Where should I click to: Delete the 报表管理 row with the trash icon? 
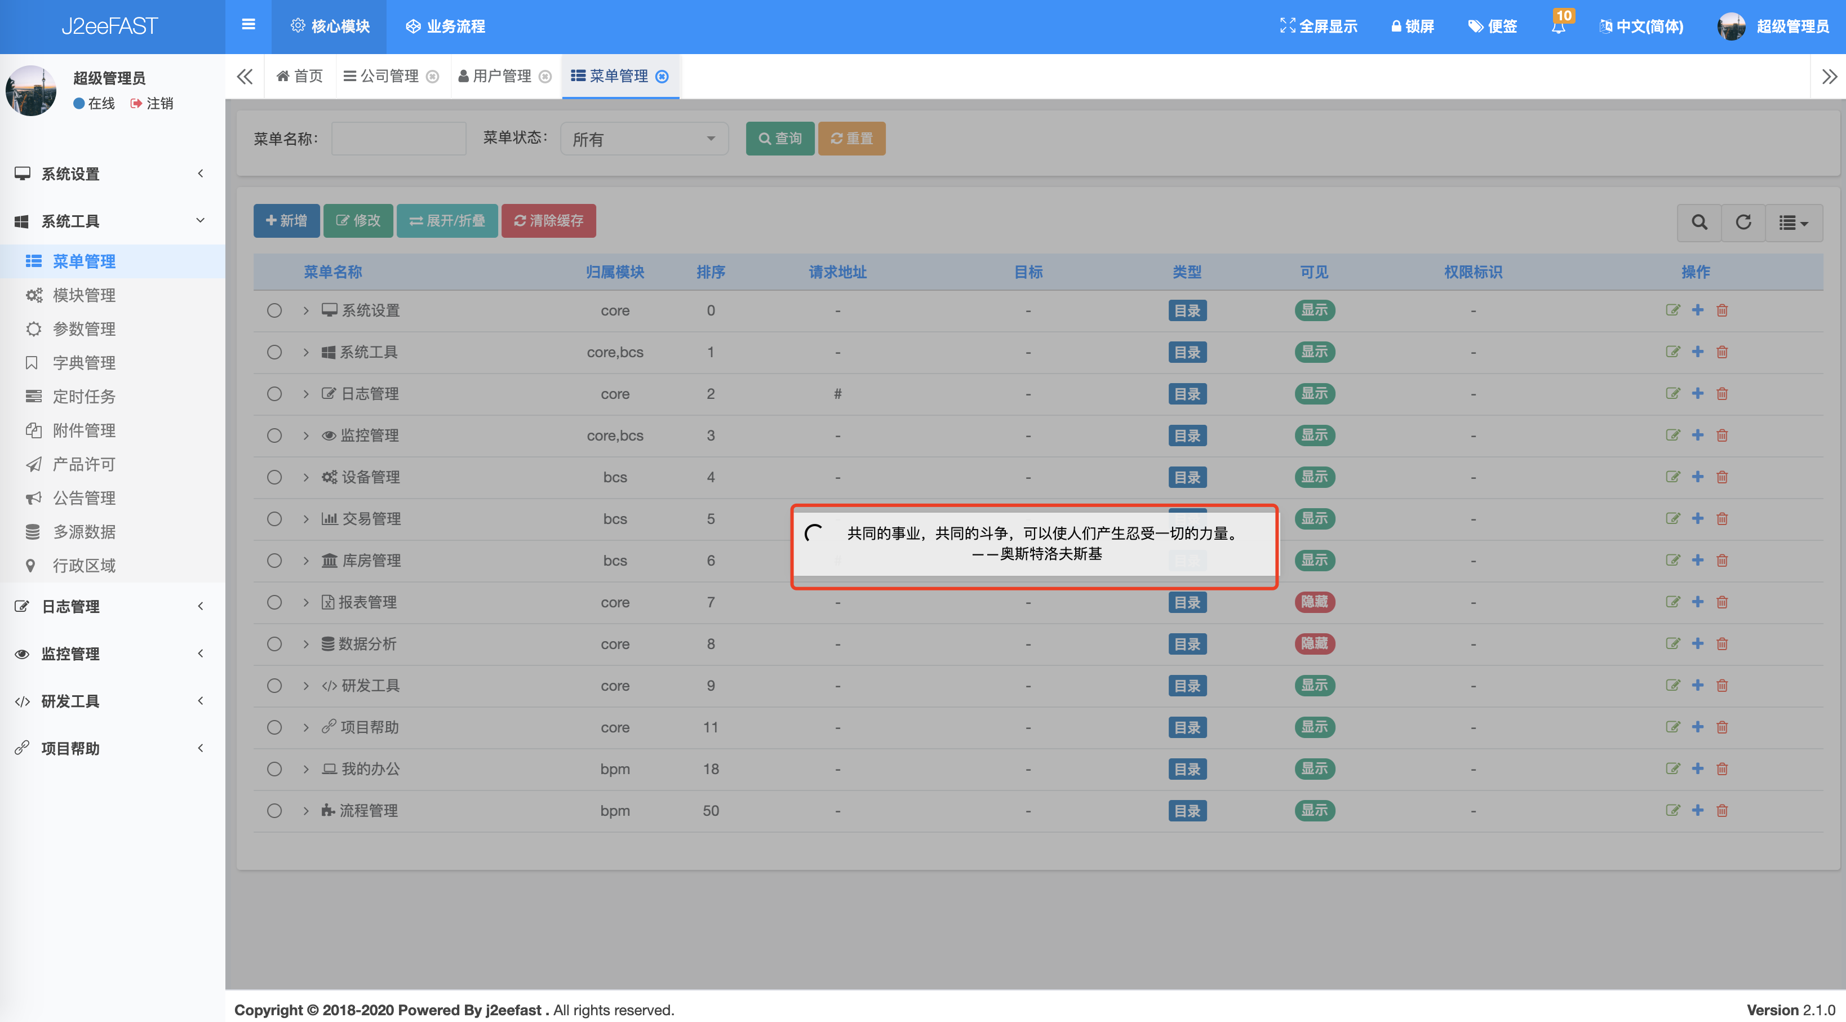[1722, 602]
